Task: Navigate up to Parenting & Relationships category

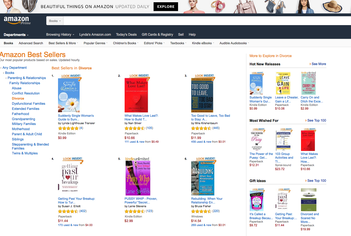Action: coord(27,78)
